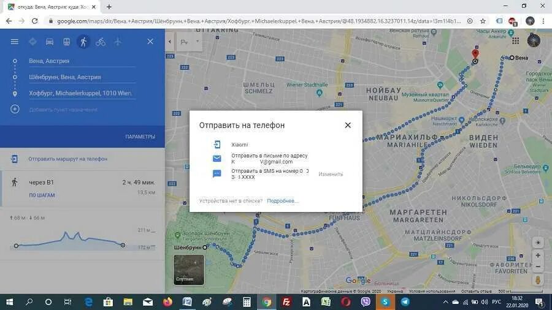Viewport: 552px width, 310px height.
Task: Go back in browser history
Action: pyautogui.click(x=9, y=21)
